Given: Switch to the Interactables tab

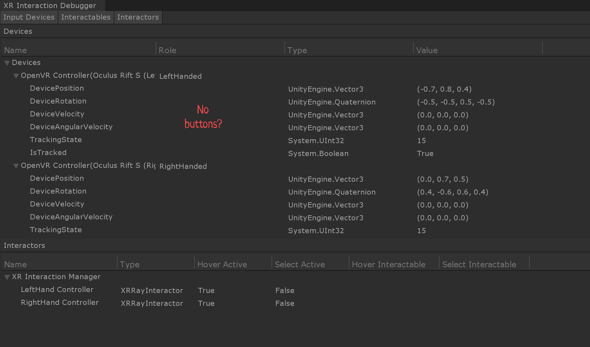Looking at the screenshot, I should (x=86, y=17).
